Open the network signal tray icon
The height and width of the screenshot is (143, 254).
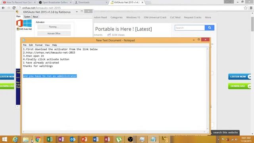tap(232, 139)
